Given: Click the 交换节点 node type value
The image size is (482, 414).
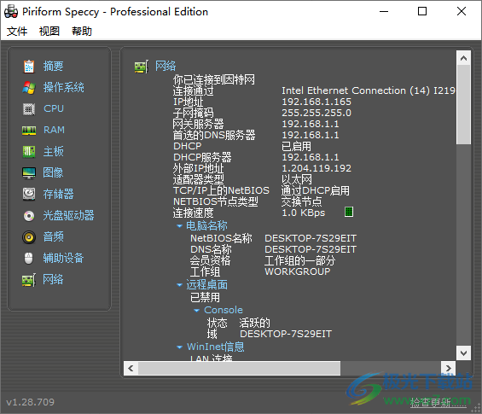Looking at the screenshot, I should point(301,201).
